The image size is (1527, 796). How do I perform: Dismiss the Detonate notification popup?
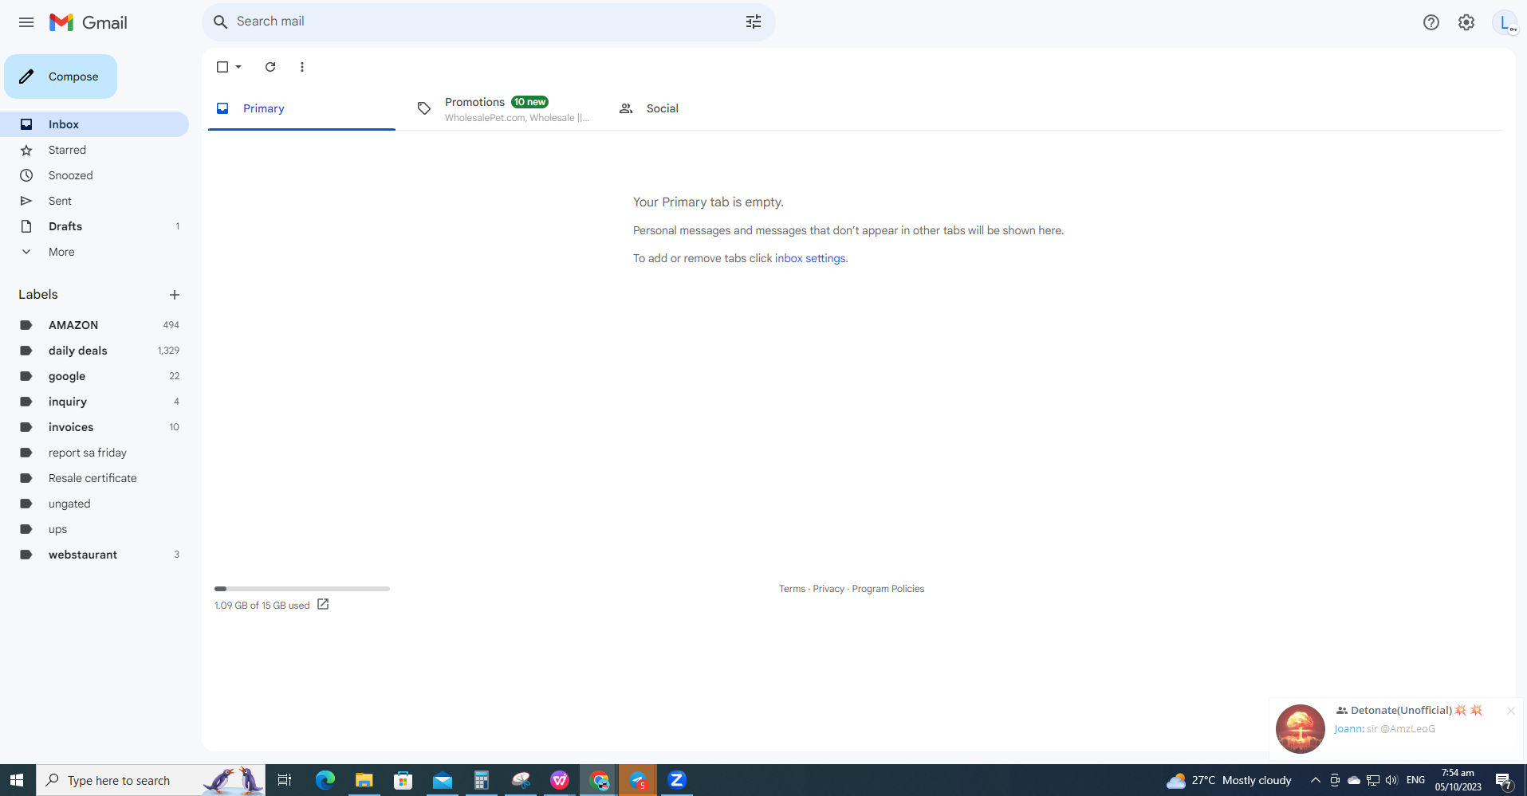point(1510,711)
